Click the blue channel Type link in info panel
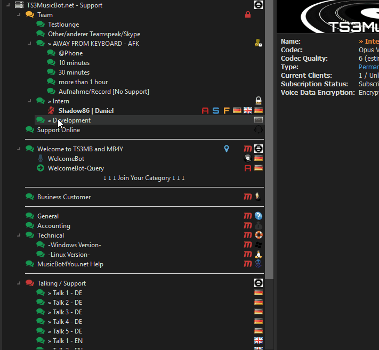The height and width of the screenshot is (350, 379). click(369, 67)
